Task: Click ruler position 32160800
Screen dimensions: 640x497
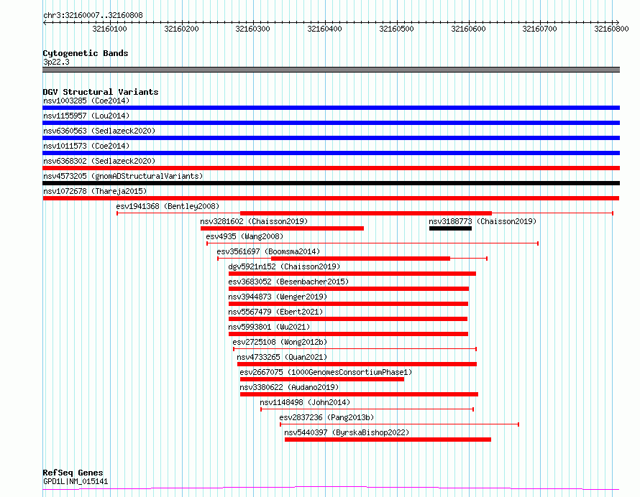Action: tap(611, 29)
